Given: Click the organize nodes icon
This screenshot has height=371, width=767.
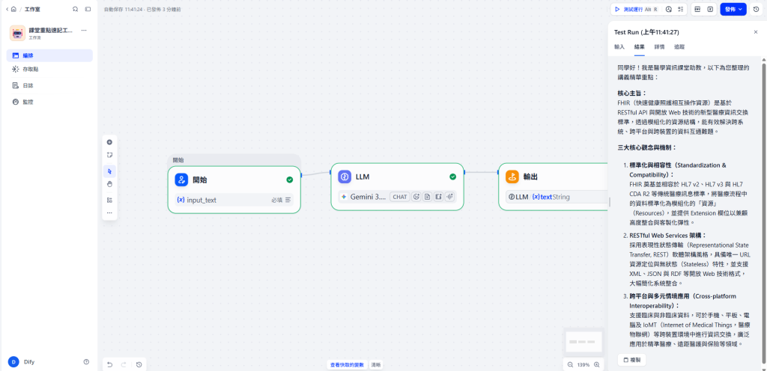Looking at the screenshot, I should click(109, 200).
